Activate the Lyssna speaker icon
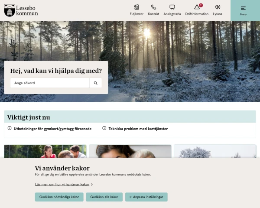 (218, 7)
